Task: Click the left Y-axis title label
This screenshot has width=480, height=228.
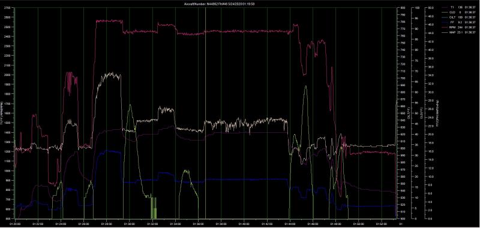Action: [x=2, y=113]
